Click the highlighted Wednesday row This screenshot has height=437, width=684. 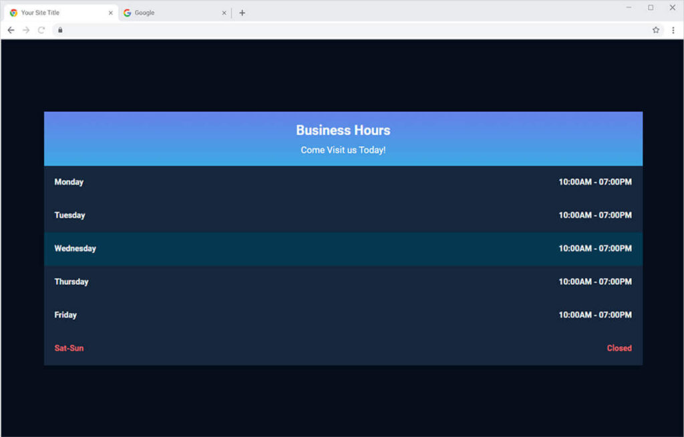tap(343, 249)
